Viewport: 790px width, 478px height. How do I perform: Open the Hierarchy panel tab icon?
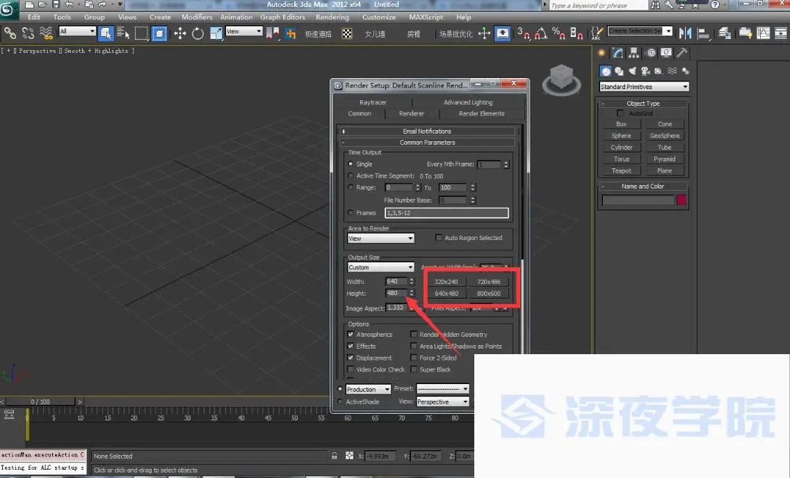(634, 52)
